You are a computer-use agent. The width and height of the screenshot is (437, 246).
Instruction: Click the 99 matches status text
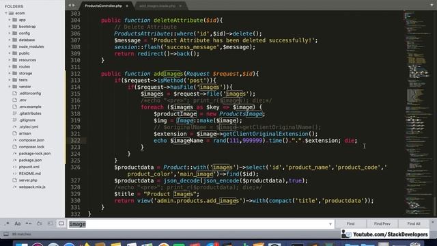[x=21, y=234]
